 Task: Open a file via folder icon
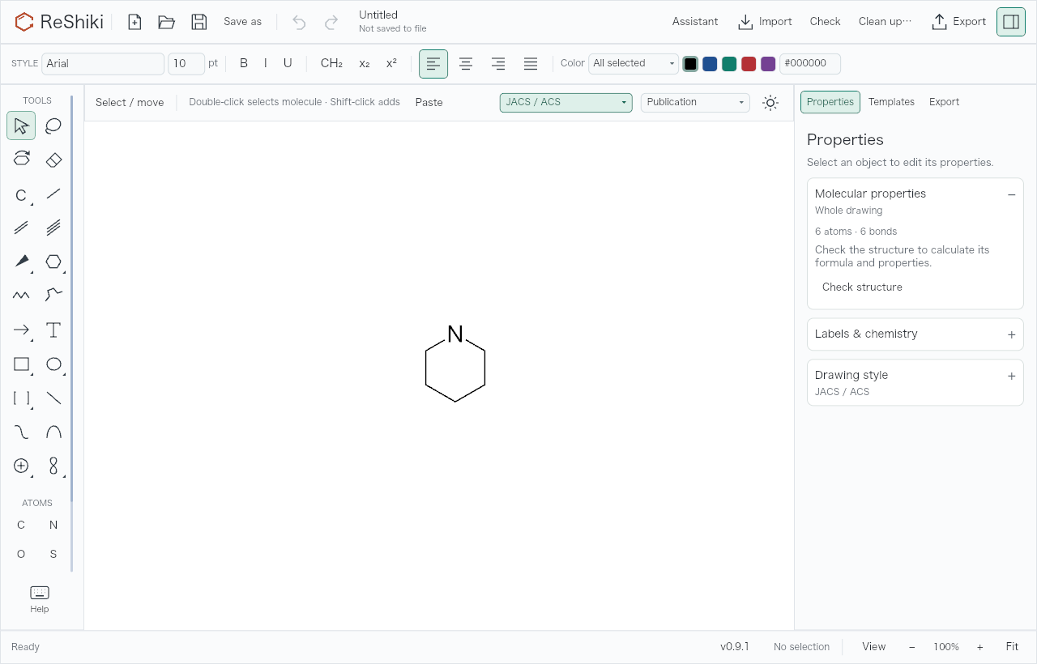pos(167,22)
